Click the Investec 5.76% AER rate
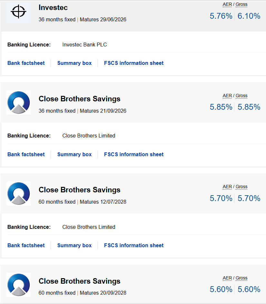The image size is (266, 304). pos(221,16)
